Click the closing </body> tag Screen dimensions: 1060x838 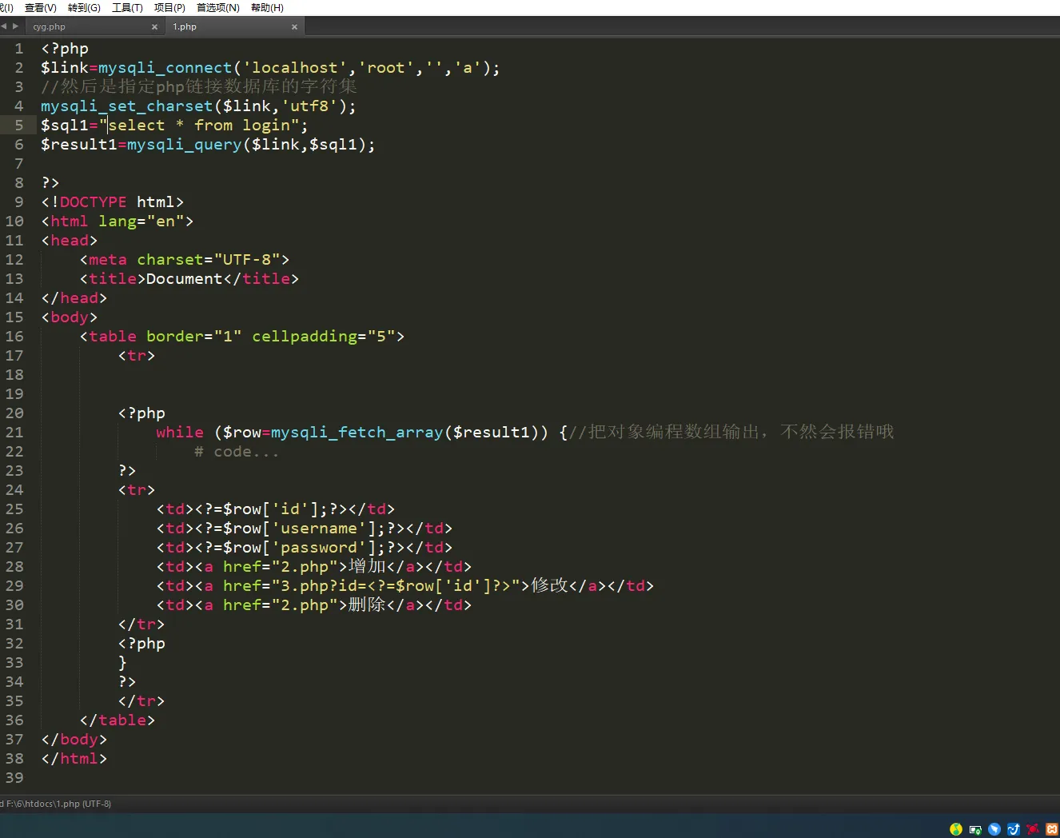pos(74,740)
